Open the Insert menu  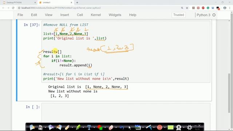click(x=65, y=15)
